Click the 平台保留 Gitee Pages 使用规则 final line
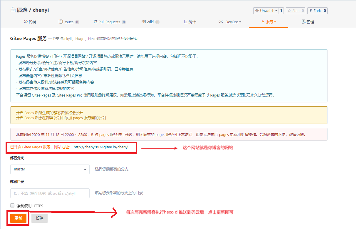Screen dimensions: 357x229 point(145,95)
